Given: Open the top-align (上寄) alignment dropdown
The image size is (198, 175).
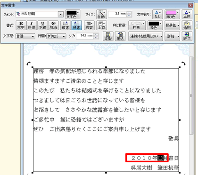Looking at the screenshot, I should [102, 25].
